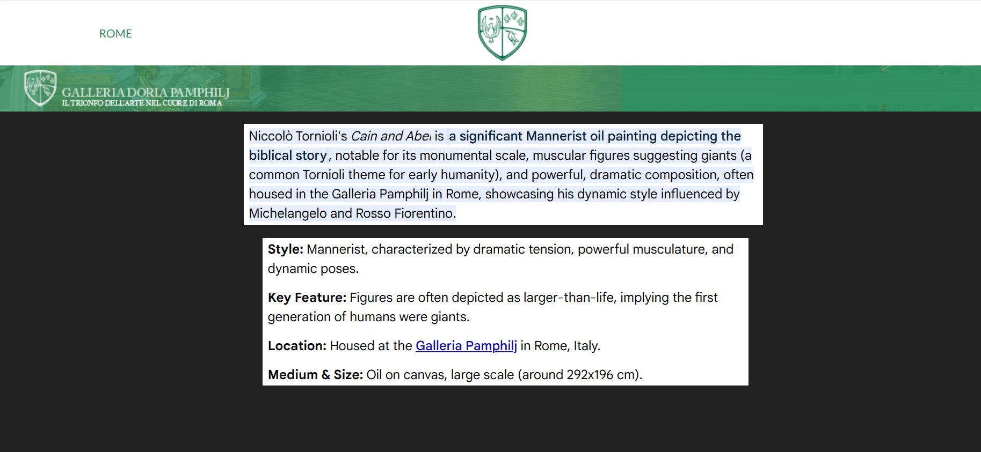Click the bold Medium & Size: label
The width and height of the screenshot is (981, 452).
coord(315,375)
